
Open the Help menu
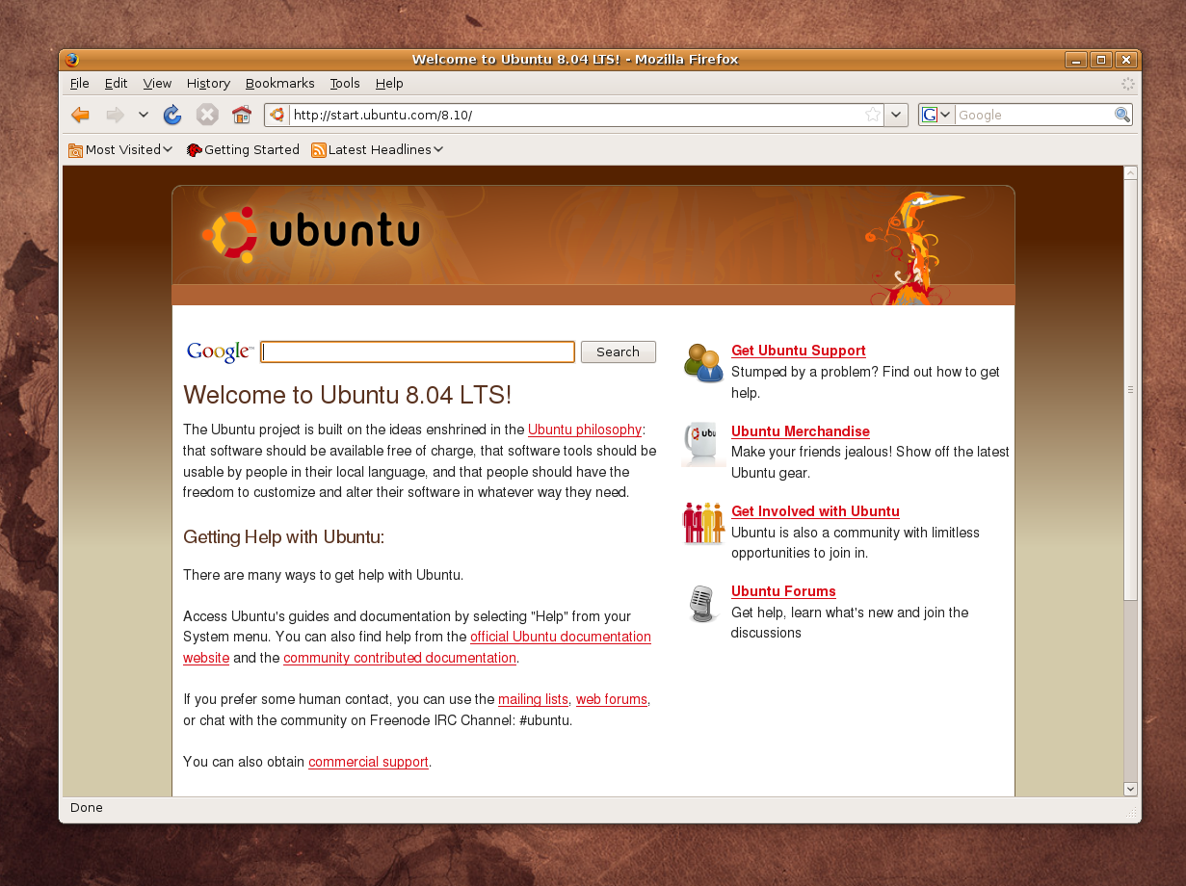[x=389, y=84]
